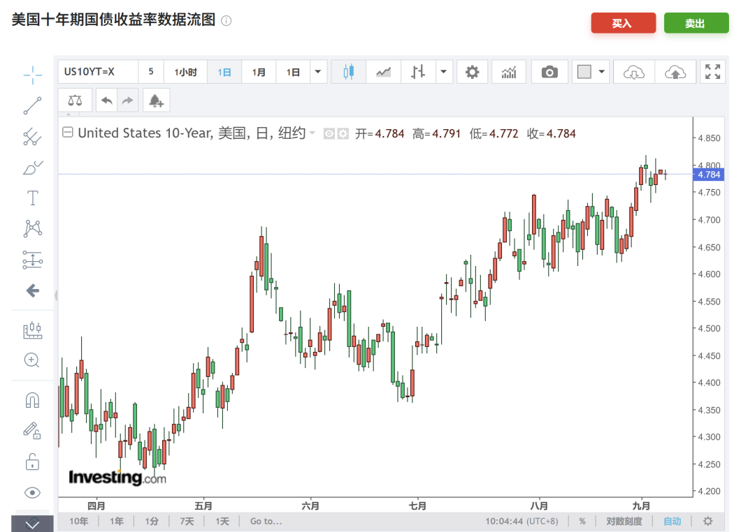Open the info icon beside the title

click(x=226, y=21)
